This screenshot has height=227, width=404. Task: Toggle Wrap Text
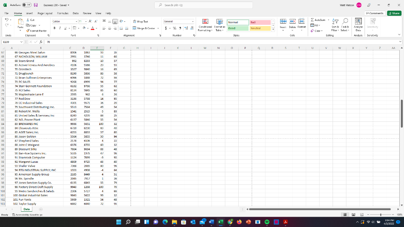pyautogui.click(x=140, y=22)
